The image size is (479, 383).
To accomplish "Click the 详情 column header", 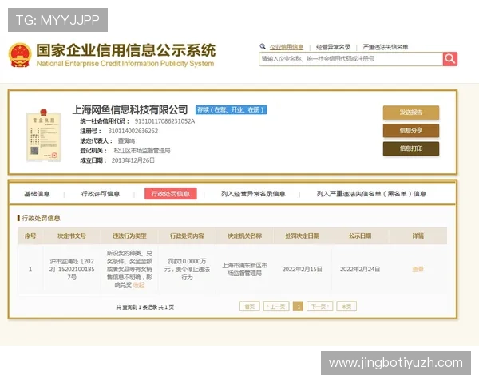I will [x=418, y=236].
